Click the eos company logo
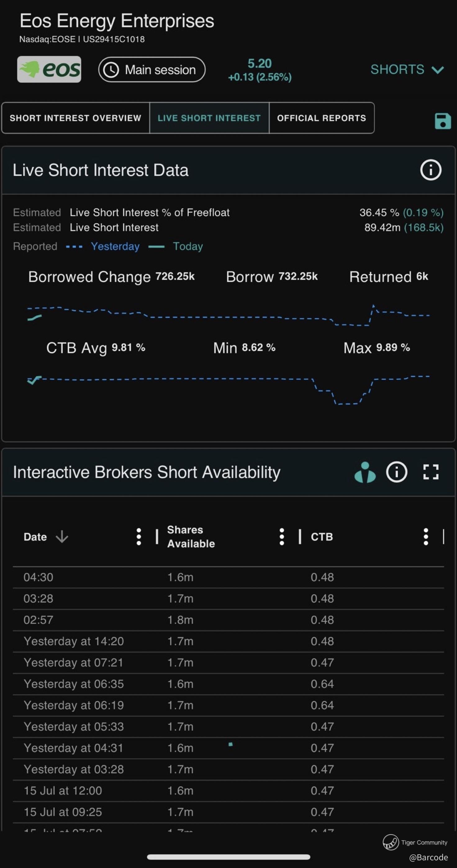The width and height of the screenshot is (457, 868). pos(49,70)
